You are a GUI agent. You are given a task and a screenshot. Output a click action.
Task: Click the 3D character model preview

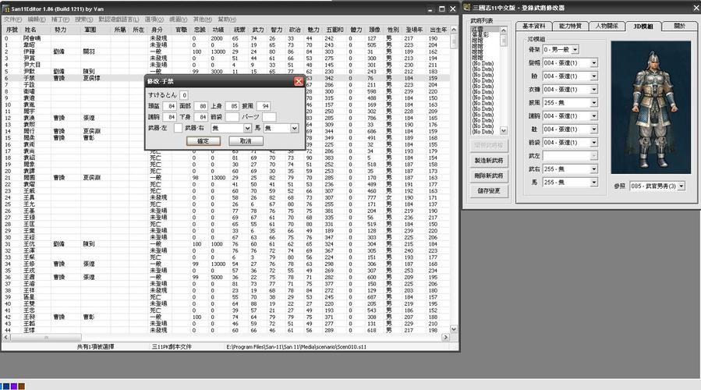(653, 108)
